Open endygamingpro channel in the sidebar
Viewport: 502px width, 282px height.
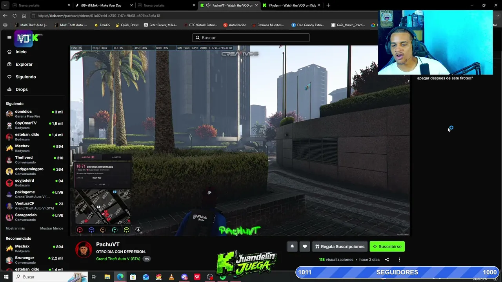tap(35, 171)
